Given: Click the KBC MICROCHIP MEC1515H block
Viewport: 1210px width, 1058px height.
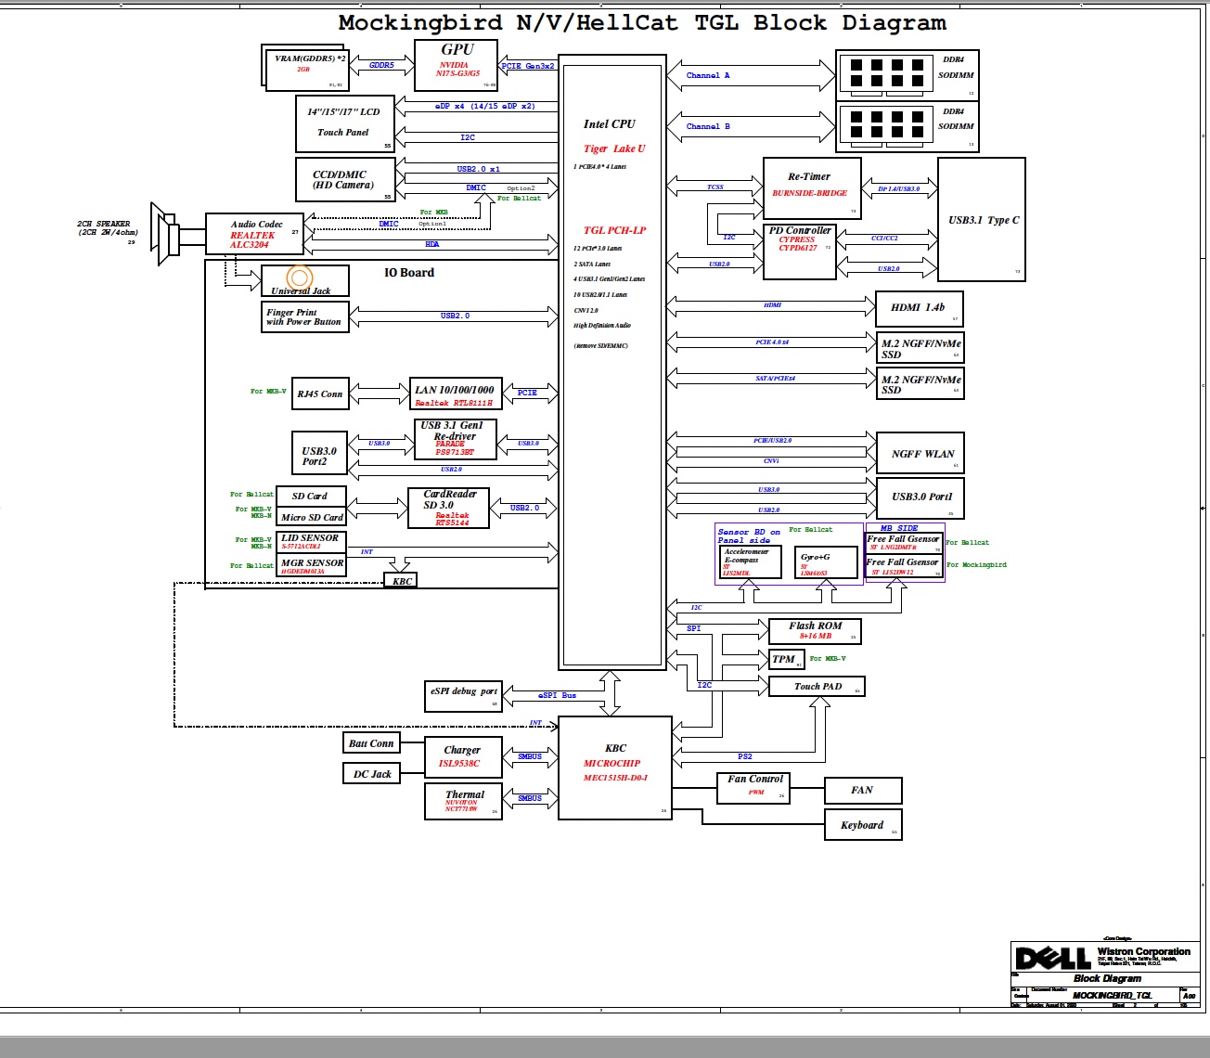Looking at the screenshot, I should tap(615, 768).
